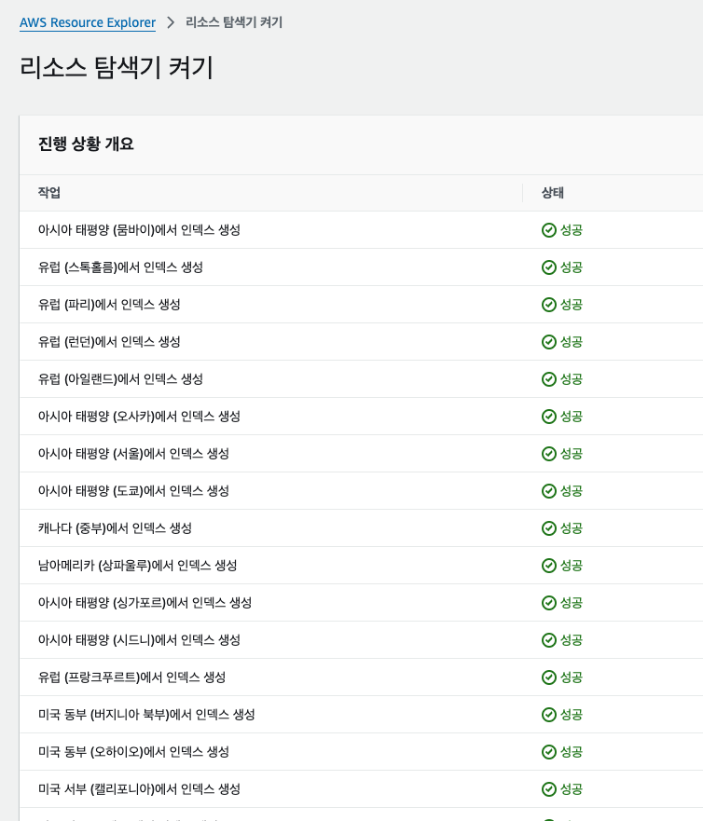Click the success check icon for 서울
The width and height of the screenshot is (703, 821).
tap(549, 454)
